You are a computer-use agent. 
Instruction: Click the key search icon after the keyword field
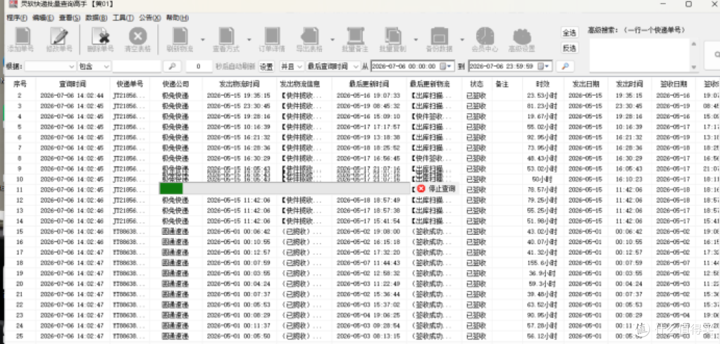coord(172,67)
